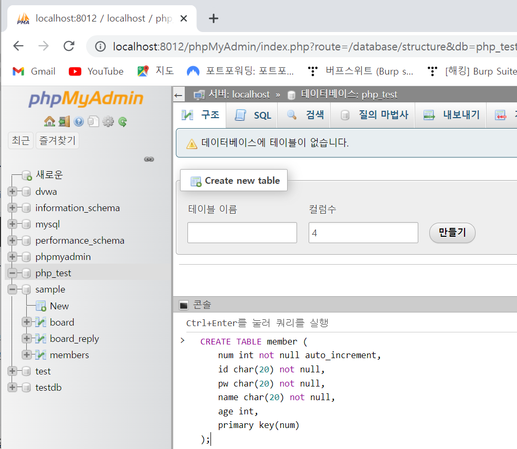Expand the mysql database node

click(12, 224)
